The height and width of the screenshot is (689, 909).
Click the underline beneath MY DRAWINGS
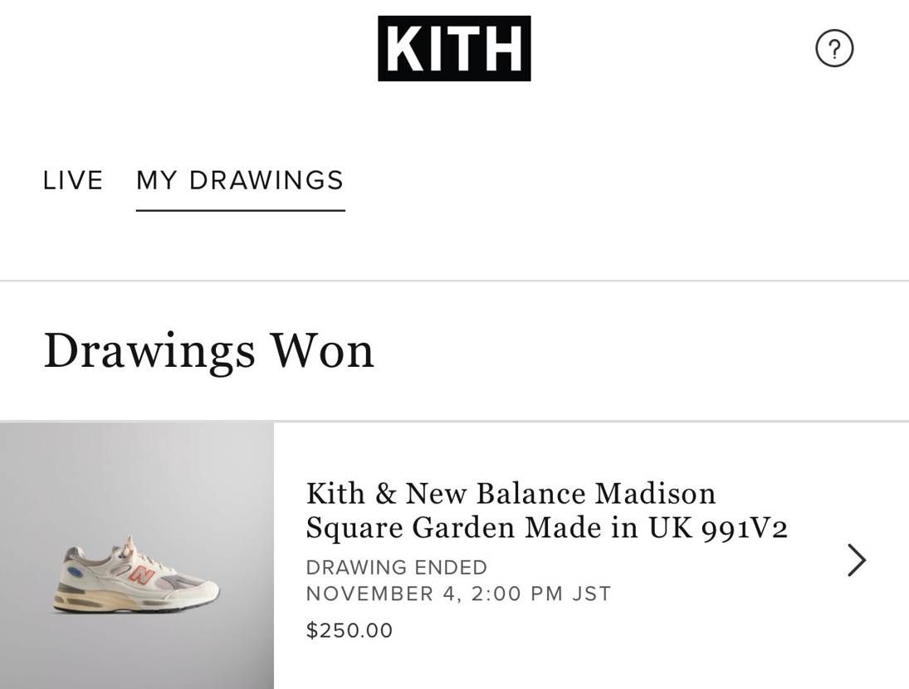[x=241, y=210]
